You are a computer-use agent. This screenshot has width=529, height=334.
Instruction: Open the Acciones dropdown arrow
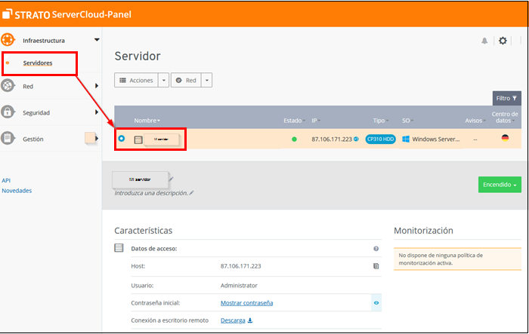(x=164, y=80)
